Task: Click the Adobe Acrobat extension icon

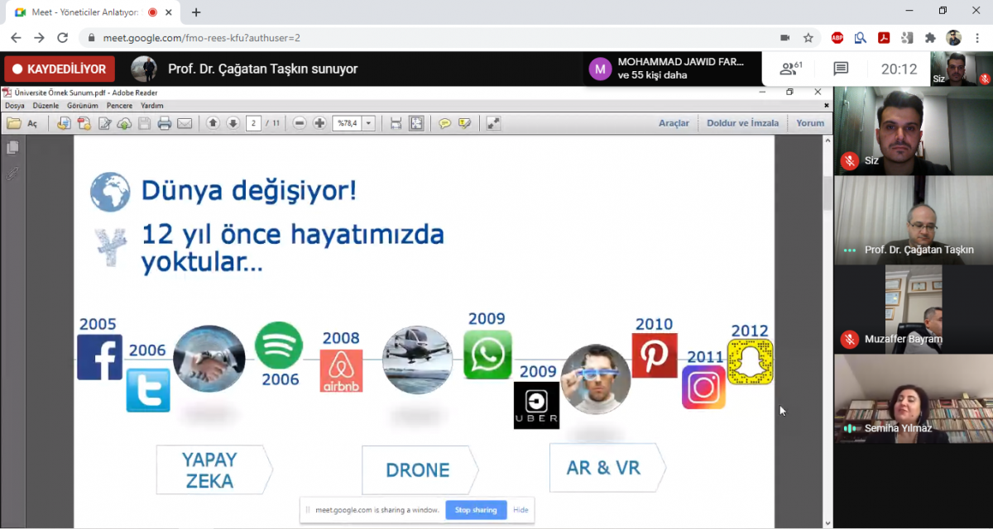Action: click(884, 38)
